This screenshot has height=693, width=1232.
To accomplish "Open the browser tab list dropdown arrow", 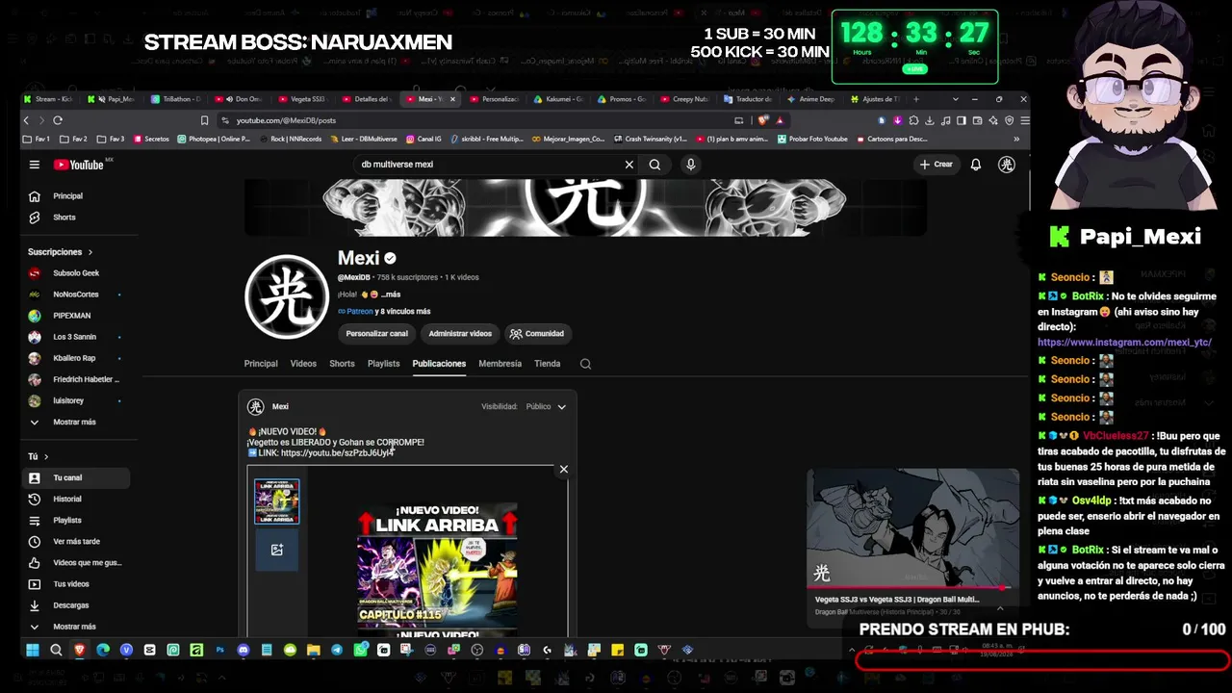I will click(955, 99).
